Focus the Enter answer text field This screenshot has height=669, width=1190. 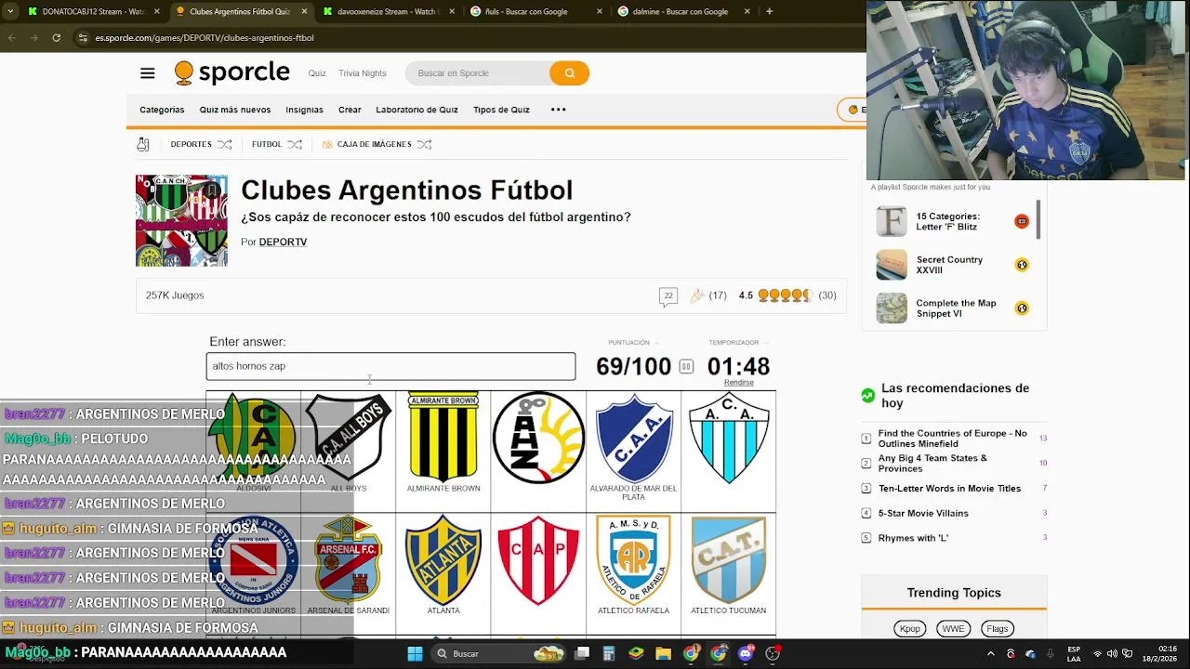(x=390, y=366)
